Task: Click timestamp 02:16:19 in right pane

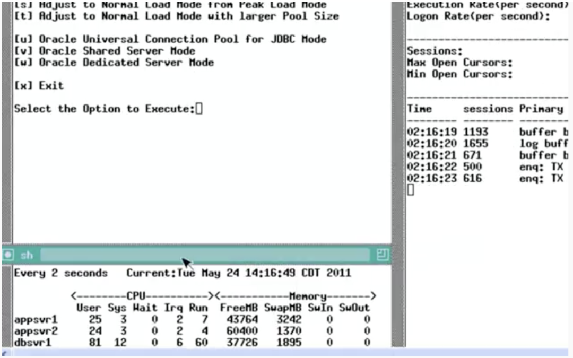Action: tap(432, 132)
